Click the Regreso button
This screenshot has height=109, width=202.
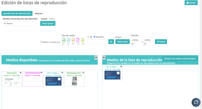pos(39,14)
